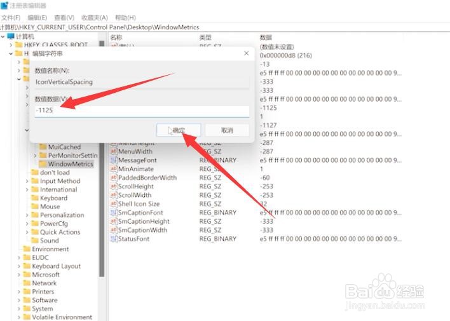Expand the Personalization tree node

[x=27, y=215]
